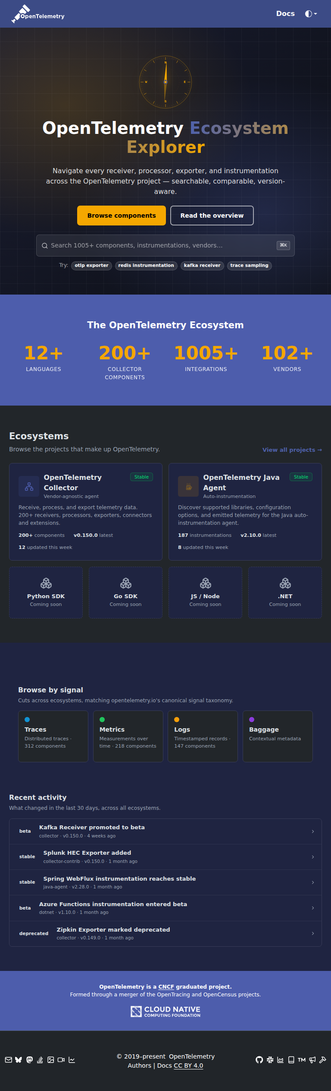Expand Zipkin Exporter deprecated row chevron

pos(313,933)
